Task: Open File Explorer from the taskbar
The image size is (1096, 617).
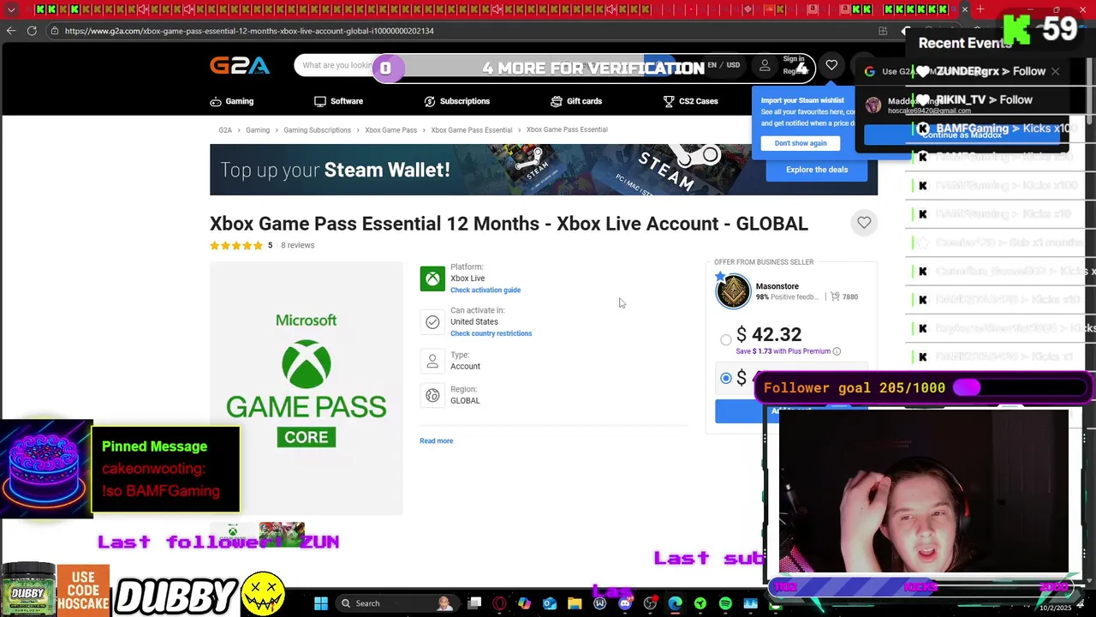Action: pos(575,603)
